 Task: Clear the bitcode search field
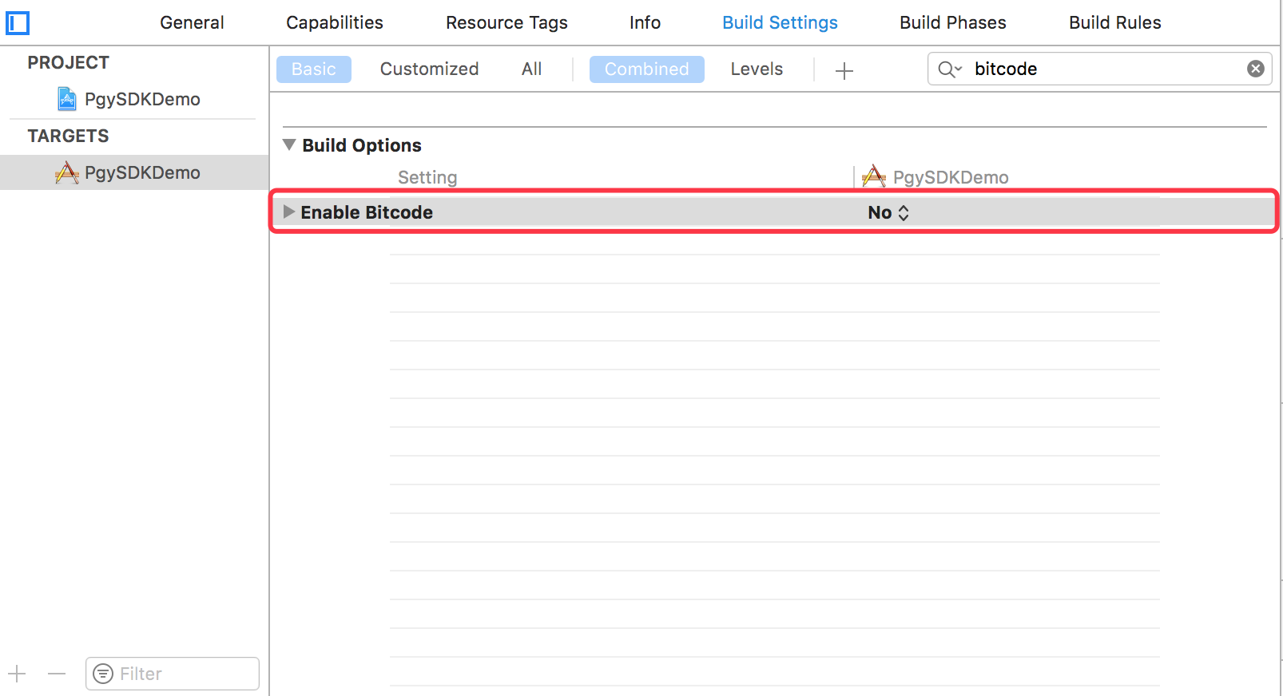point(1255,69)
